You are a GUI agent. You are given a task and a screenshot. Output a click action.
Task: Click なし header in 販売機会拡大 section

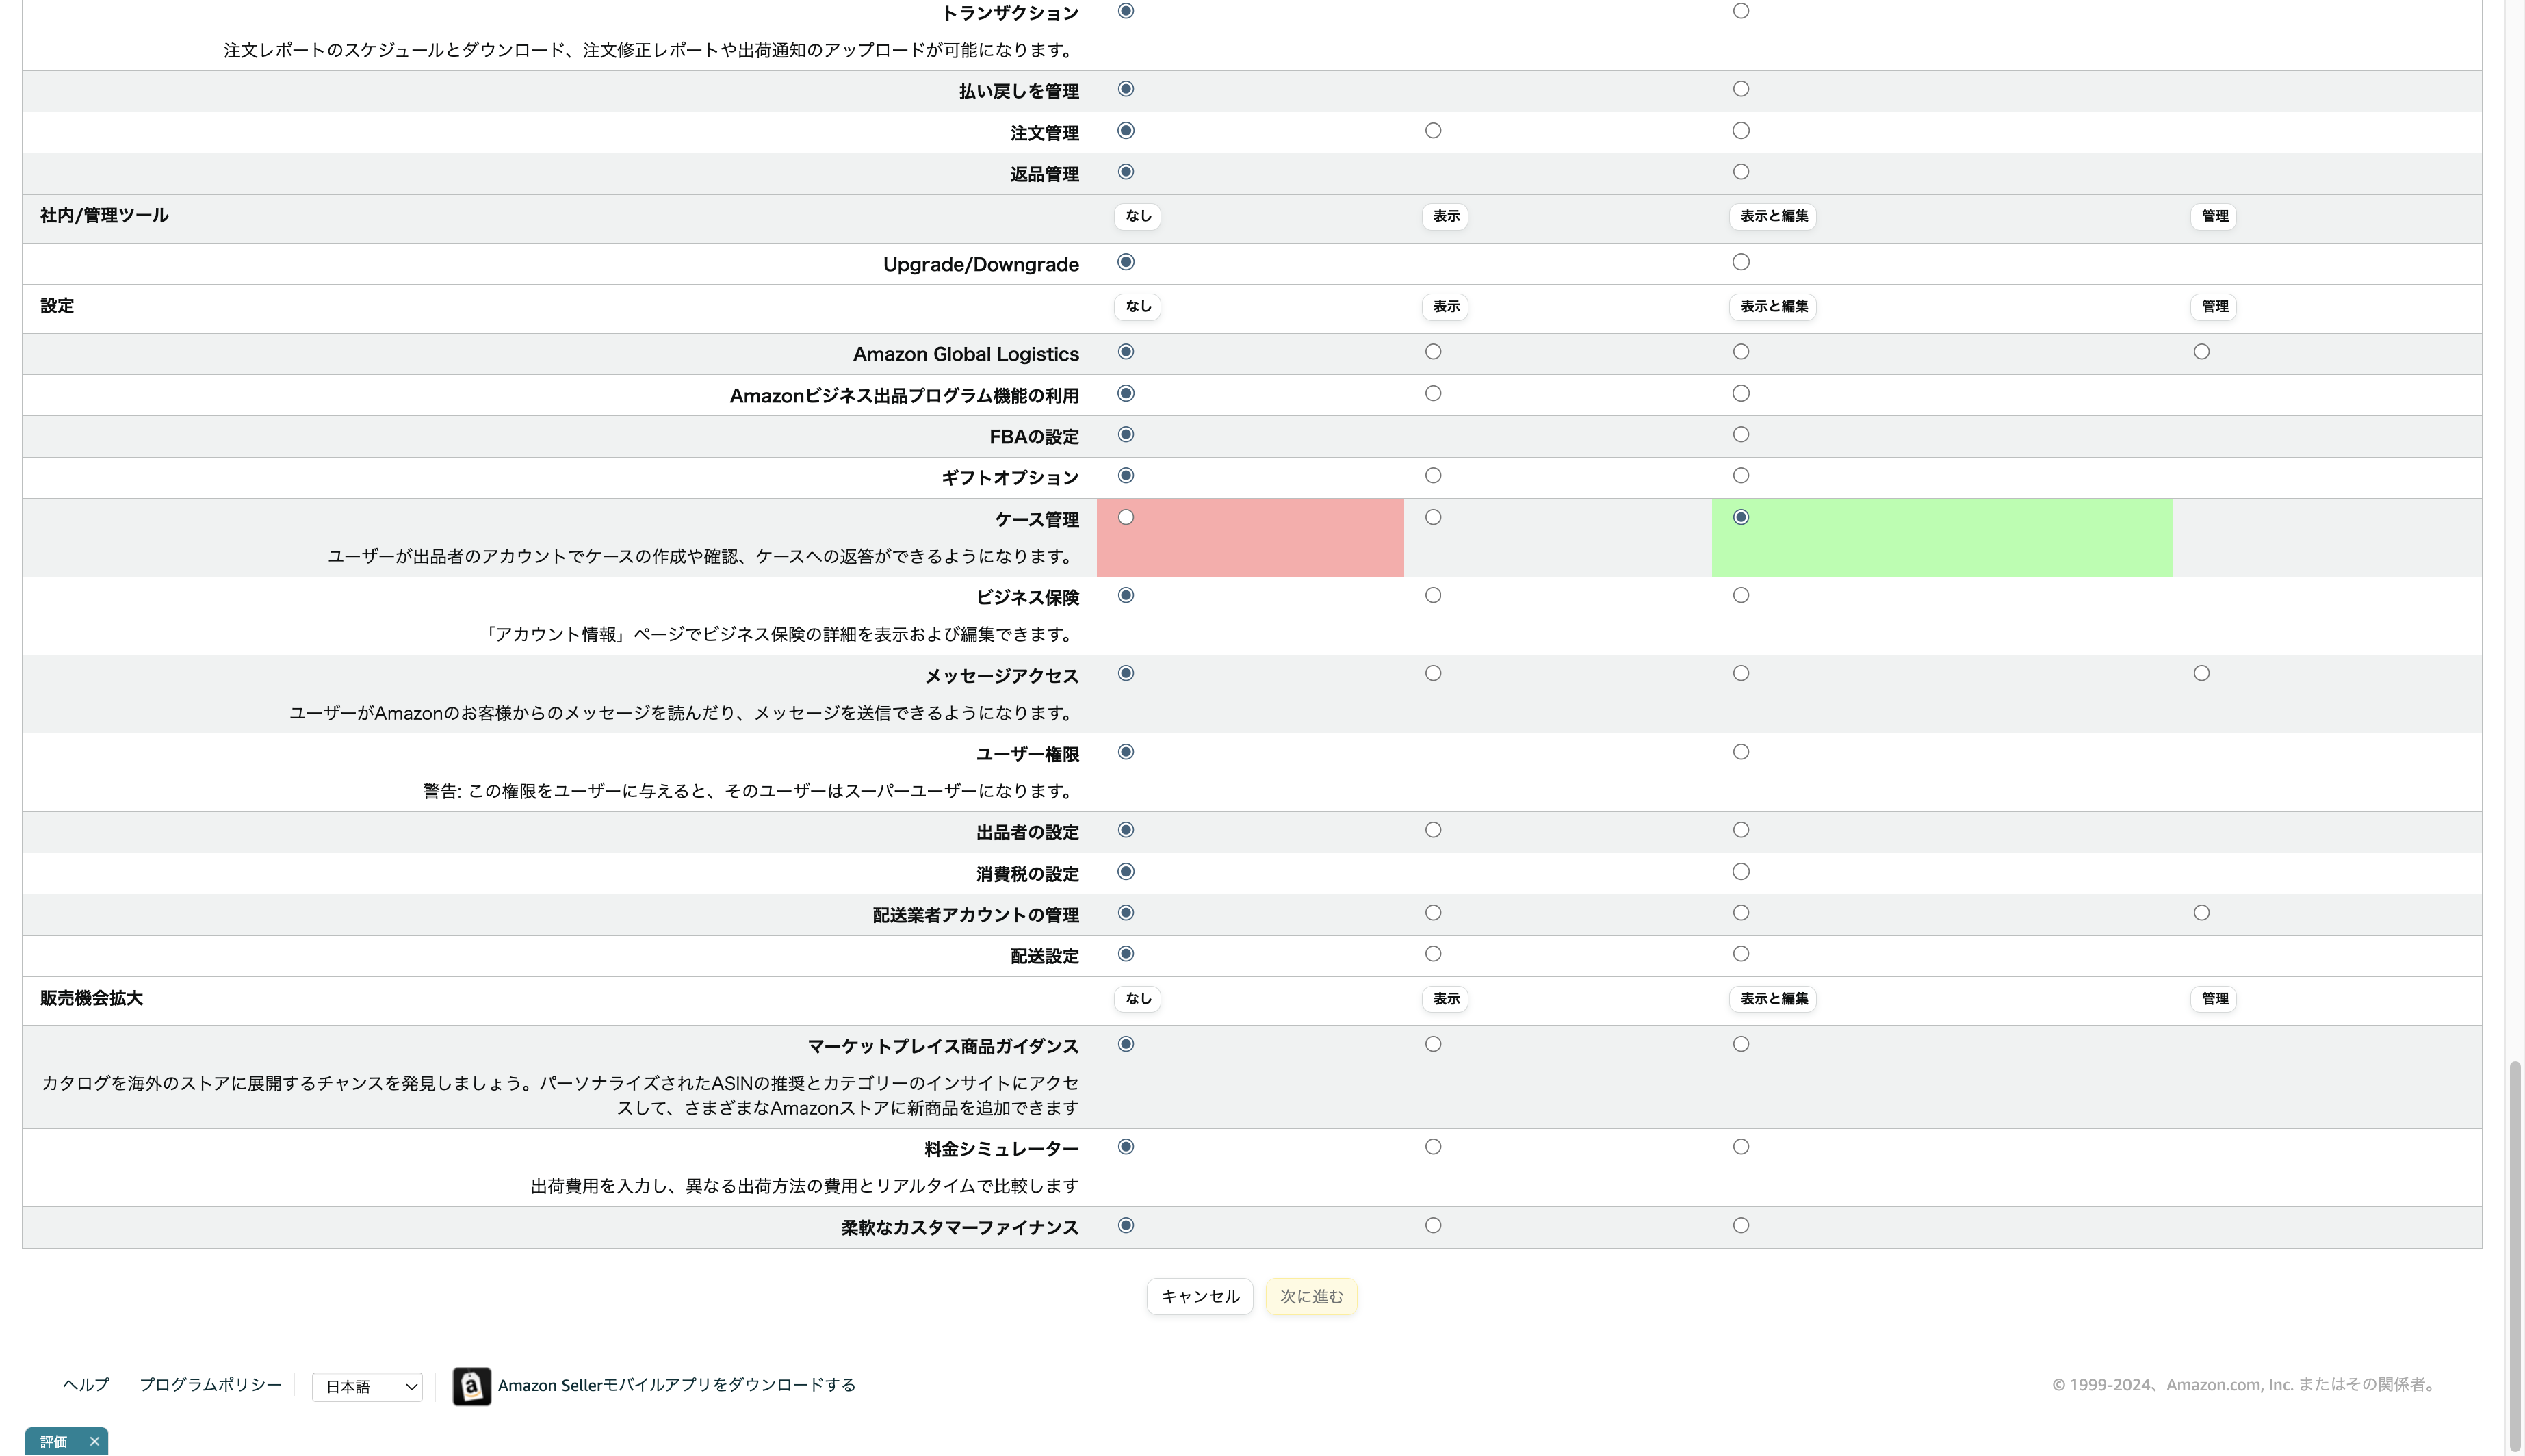click(1138, 999)
